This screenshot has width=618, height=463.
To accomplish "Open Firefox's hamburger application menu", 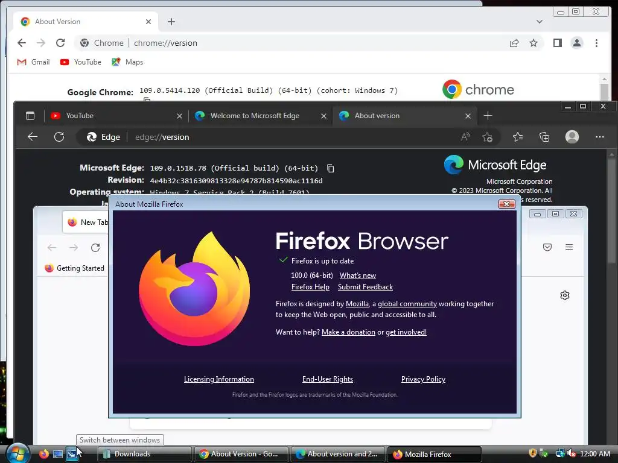I will pyautogui.click(x=569, y=247).
